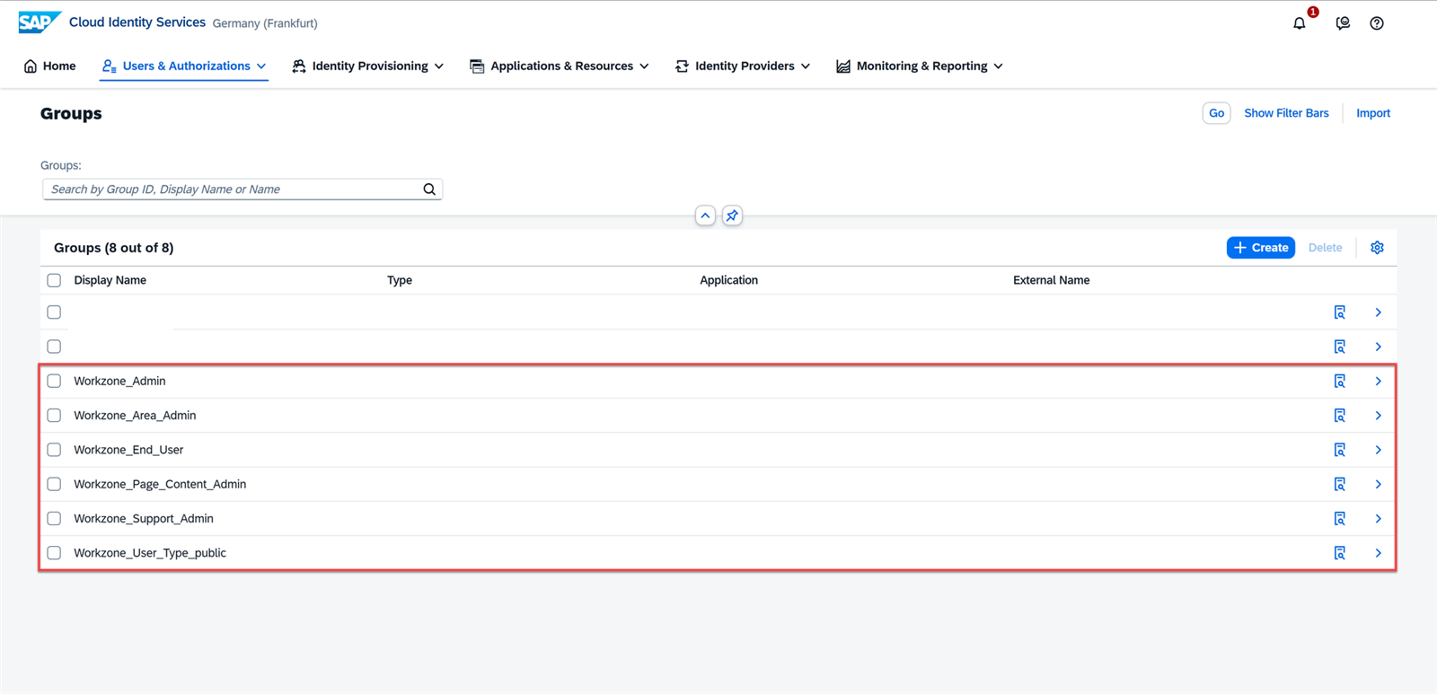Image resolution: width=1437 pixels, height=694 pixels.
Task: Click the Import link
Action: coord(1373,113)
